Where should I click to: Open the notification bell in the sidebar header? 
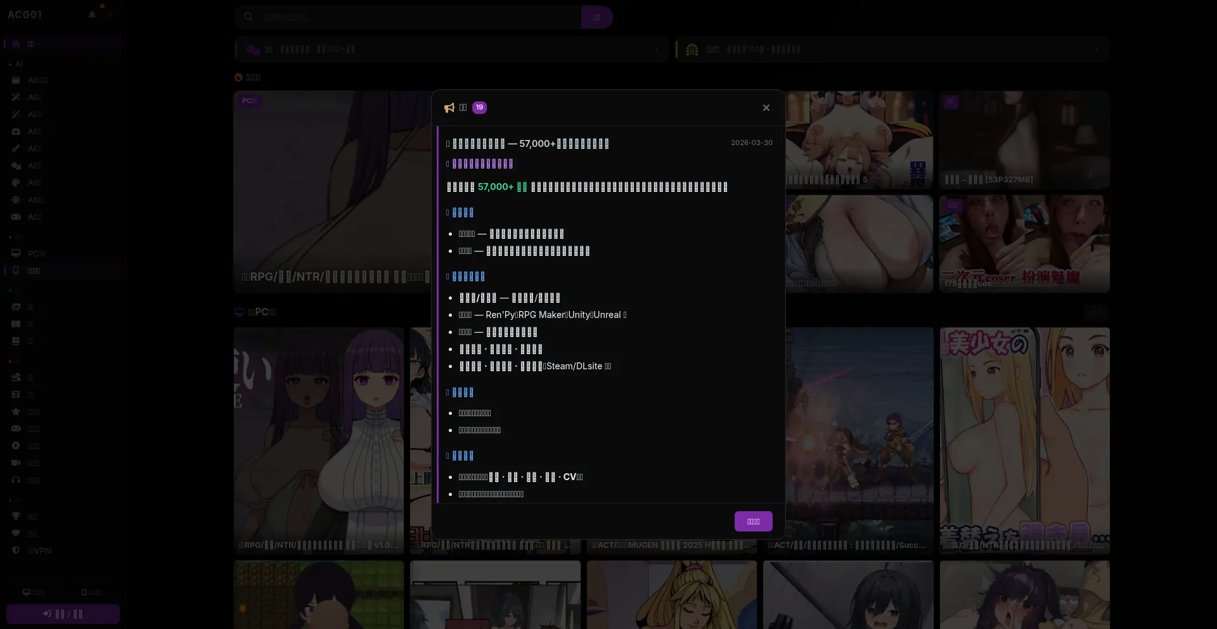click(93, 15)
